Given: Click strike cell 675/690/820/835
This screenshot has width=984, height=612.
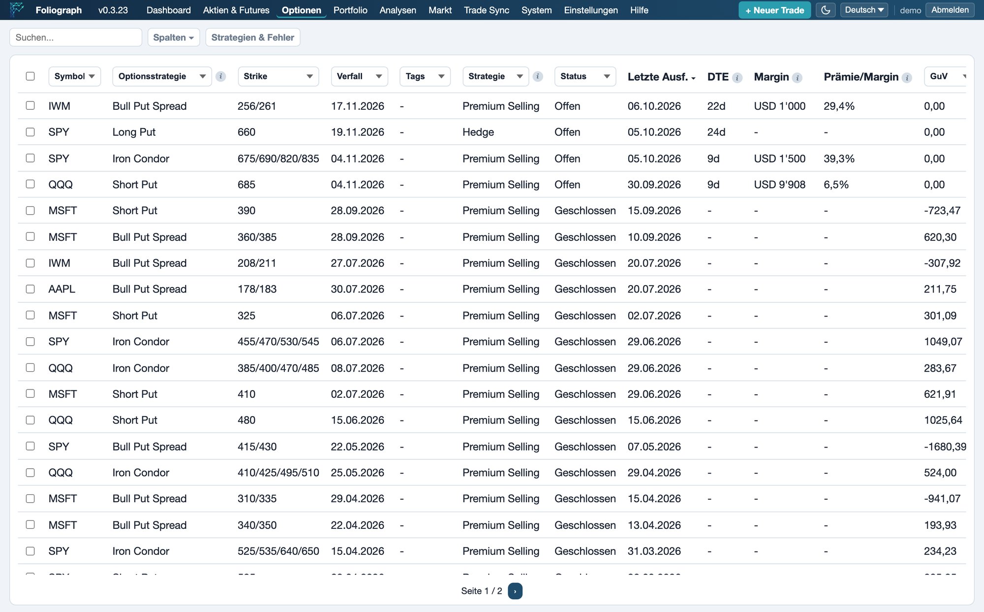Looking at the screenshot, I should point(278,159).
